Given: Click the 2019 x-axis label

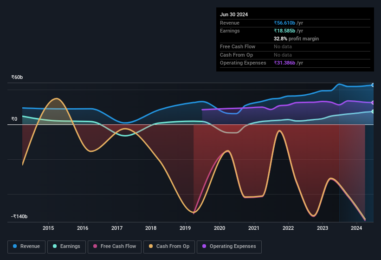Looking at the screenshot, I should click(x=185, y=228).
